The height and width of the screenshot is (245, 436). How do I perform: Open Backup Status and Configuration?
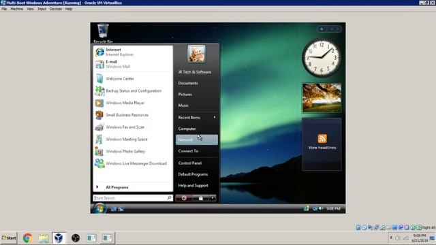133,91
